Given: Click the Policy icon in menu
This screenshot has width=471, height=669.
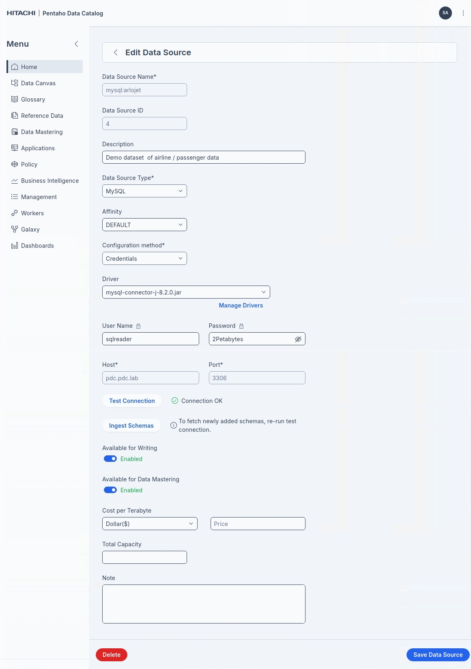Looking at the screenshot, I should (15, 164).
